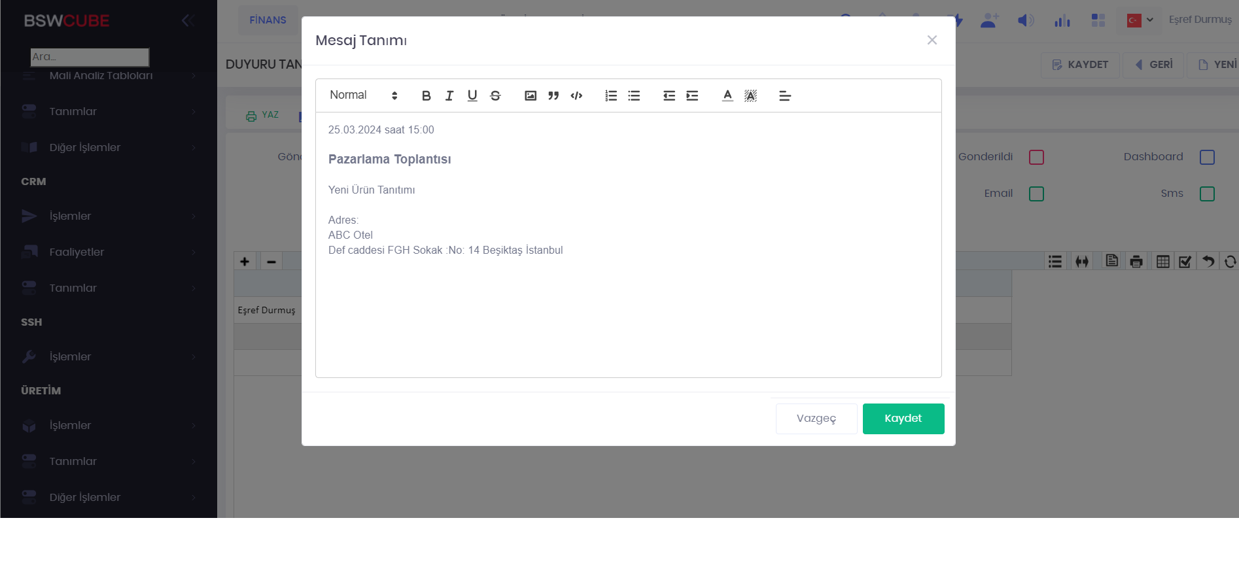Start a numbered list

(611, 96)
